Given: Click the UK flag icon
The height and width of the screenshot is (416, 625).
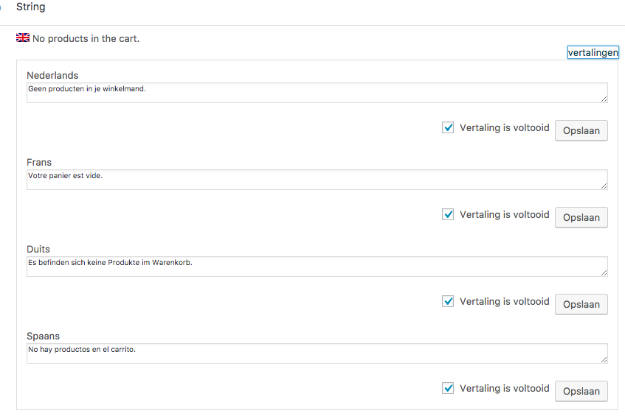Looking at the screenshot, I should pos(23,38).
